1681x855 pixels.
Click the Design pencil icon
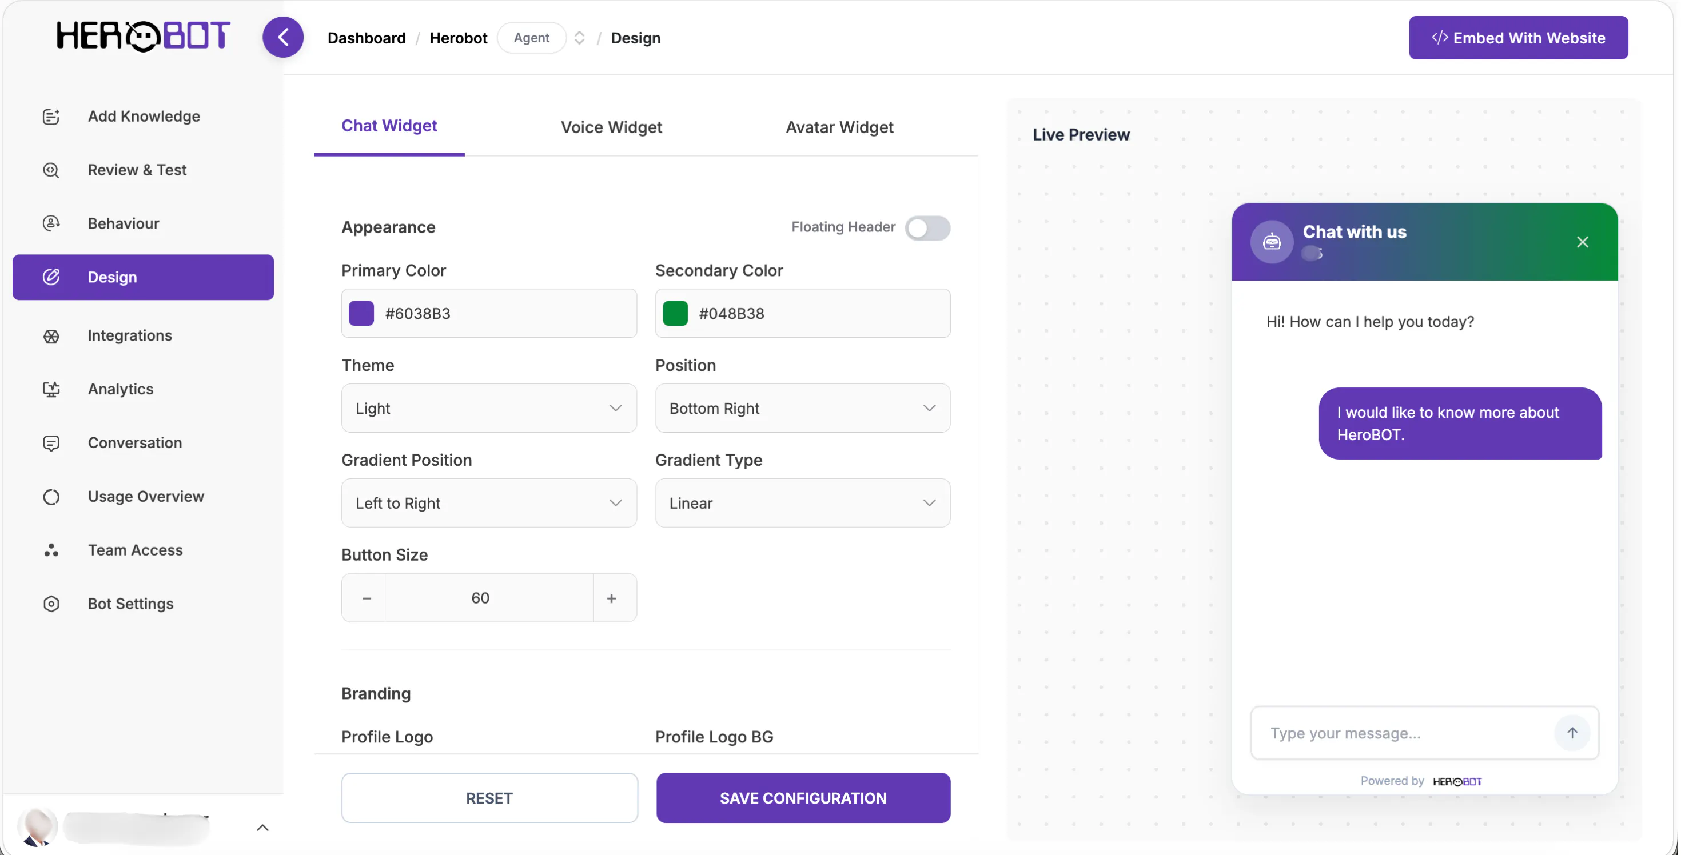pyautogui.click(x=51, y=277)
